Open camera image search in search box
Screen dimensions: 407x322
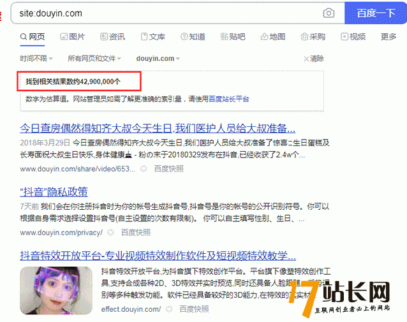click(329, 13)
